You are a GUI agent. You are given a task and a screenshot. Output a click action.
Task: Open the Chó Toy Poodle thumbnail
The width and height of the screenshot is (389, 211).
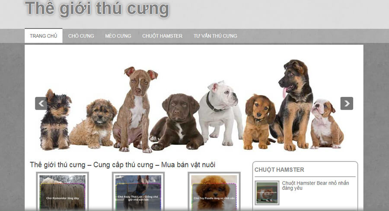214,192
